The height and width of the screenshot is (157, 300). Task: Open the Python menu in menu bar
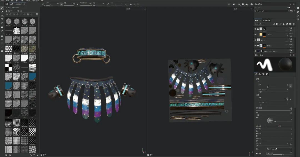pos(28,1)
